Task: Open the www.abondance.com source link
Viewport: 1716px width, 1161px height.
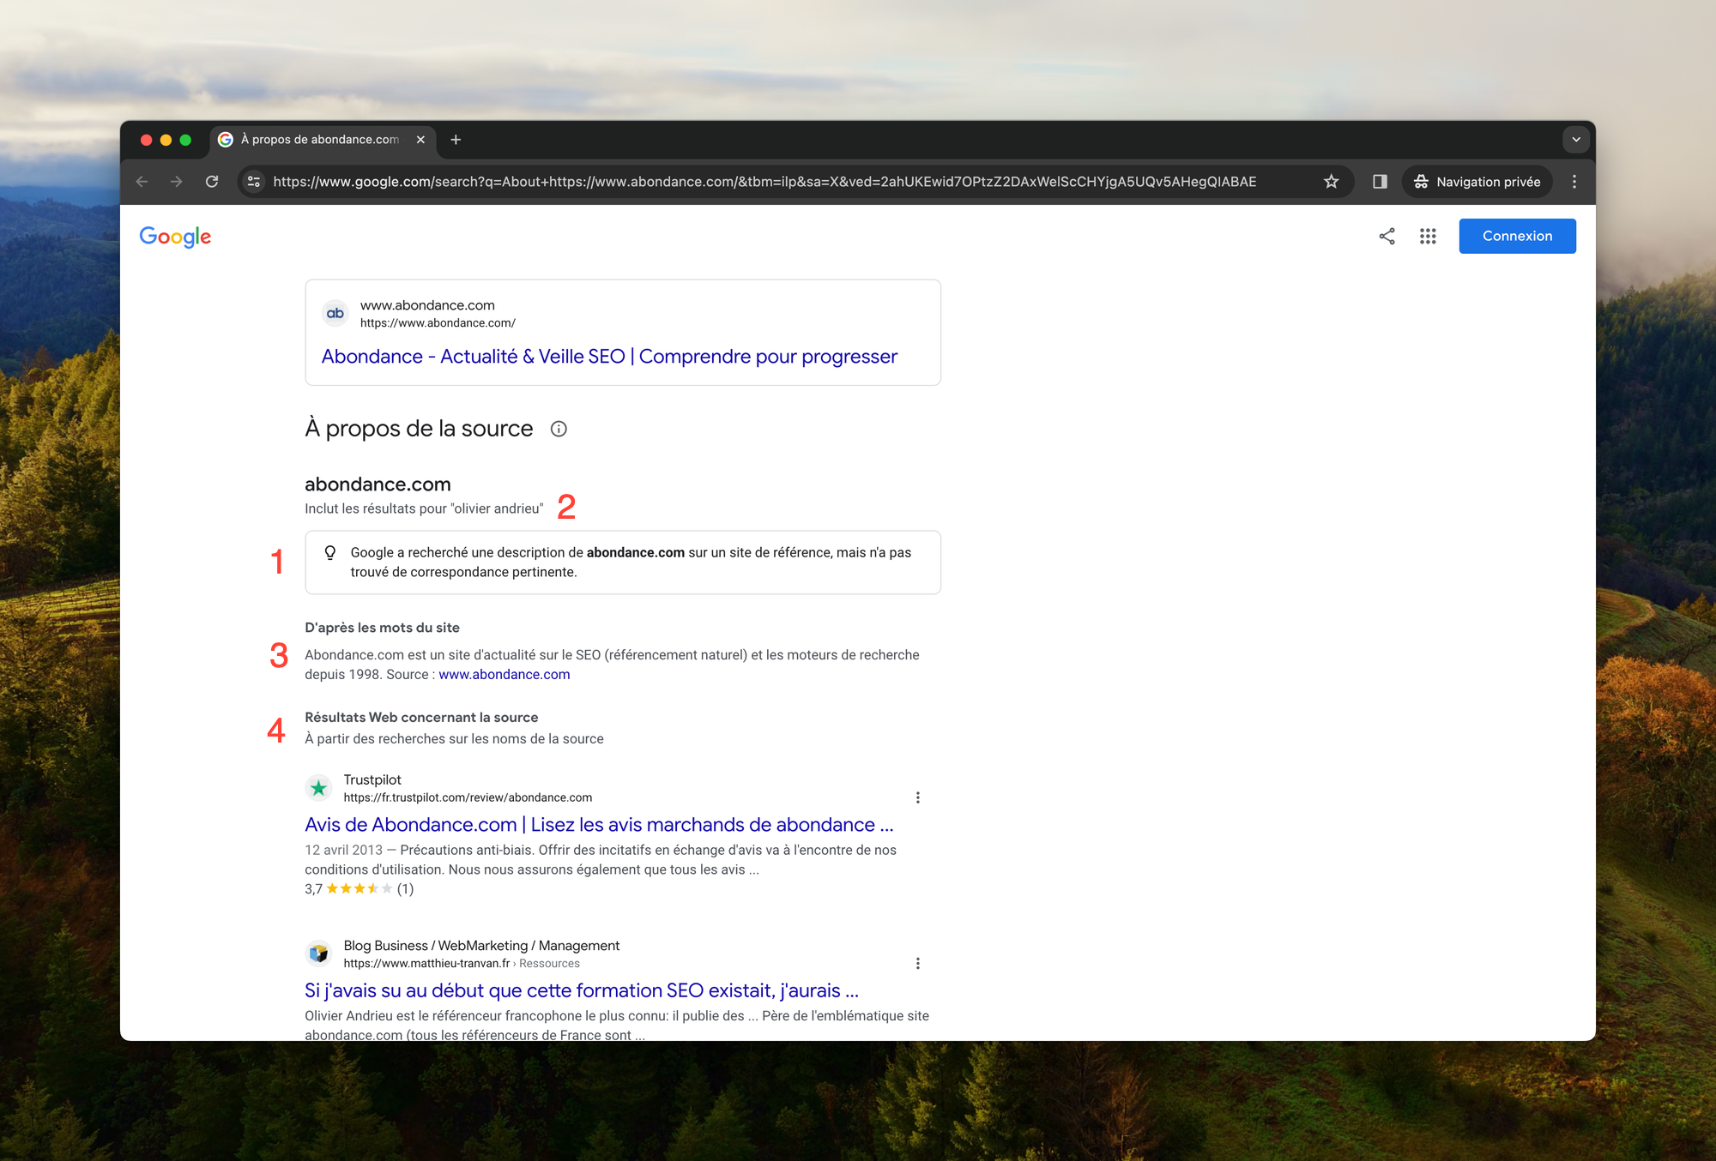Action: [x=505, y=675]
